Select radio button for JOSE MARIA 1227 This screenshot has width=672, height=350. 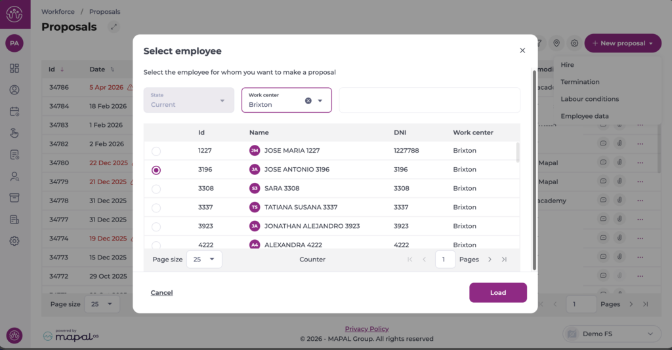click(x=156, y=151)
